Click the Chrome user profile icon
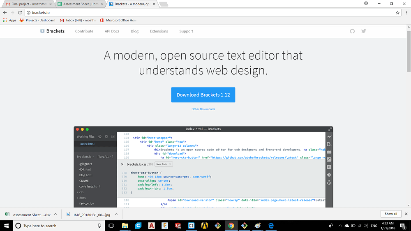This screenshot has height=231, width=411. tap(366, 3)
